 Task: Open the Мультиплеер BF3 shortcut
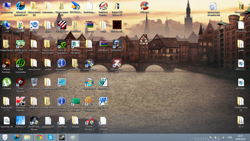pyautogui.click(x=117, y=63)
